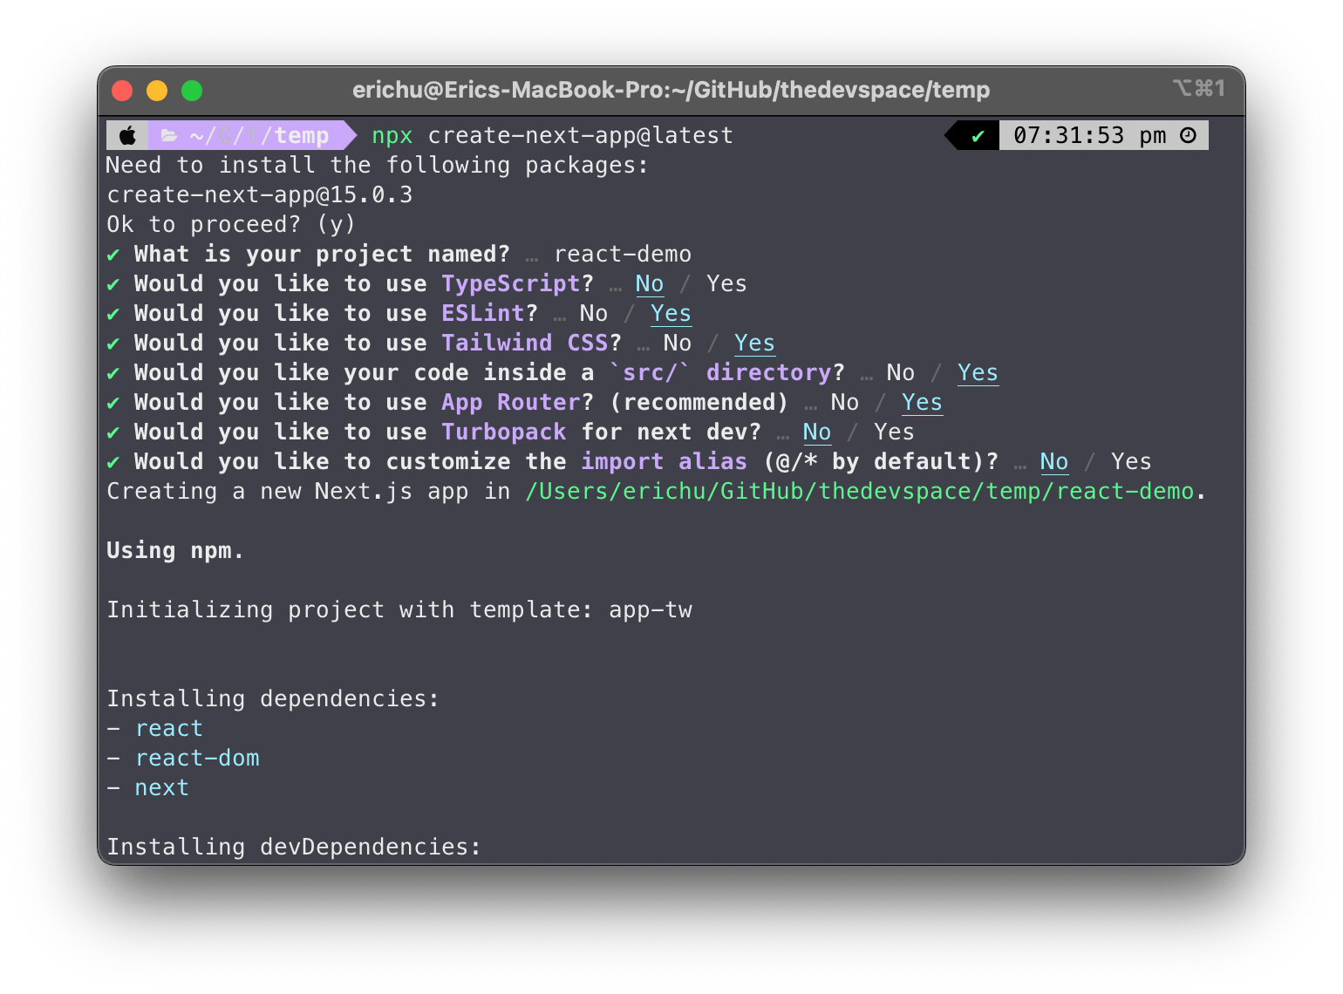Toggle the "No" answer for TypeScript
The width and height of the screenshot is (1343, 994).
click(x=650, y=283)
